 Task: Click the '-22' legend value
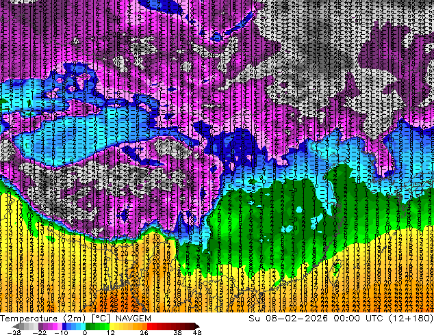[x=40, y=332]
